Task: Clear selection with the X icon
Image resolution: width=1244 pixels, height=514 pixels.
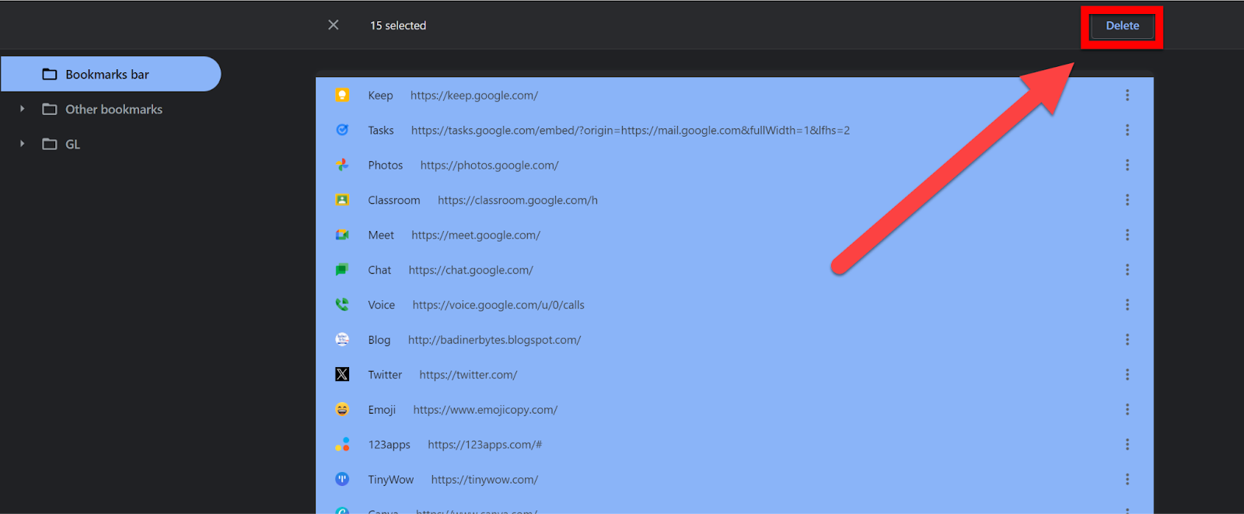Action: click(334, 25)
